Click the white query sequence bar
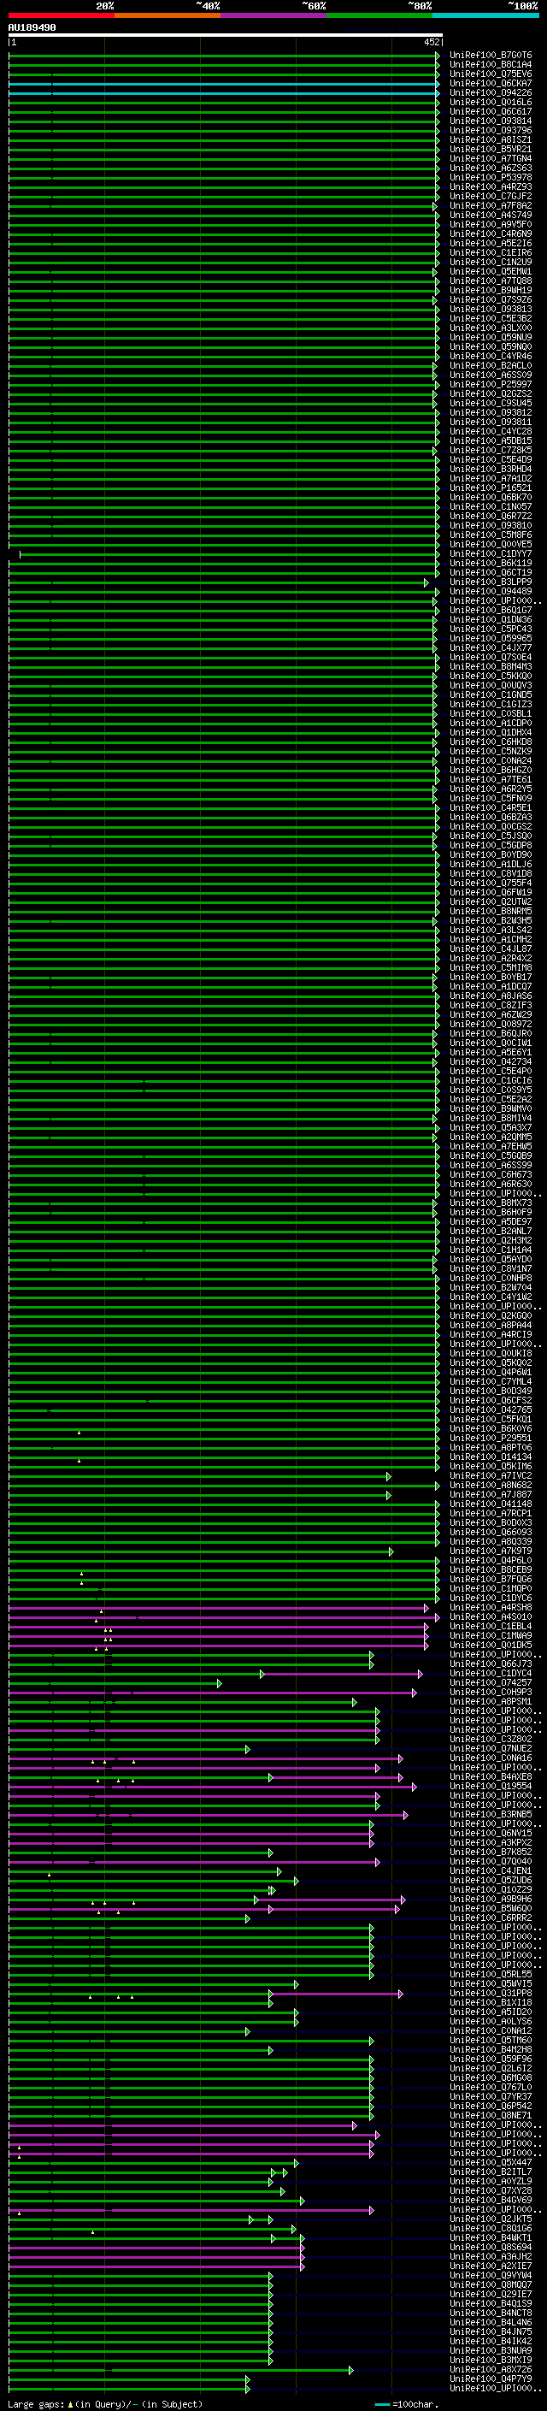Viewport: 547px width, 2411px height. [226, 34]
